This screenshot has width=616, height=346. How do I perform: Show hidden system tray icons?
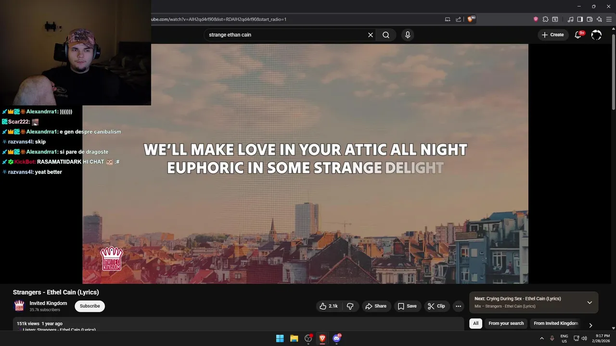click(541, 338)
